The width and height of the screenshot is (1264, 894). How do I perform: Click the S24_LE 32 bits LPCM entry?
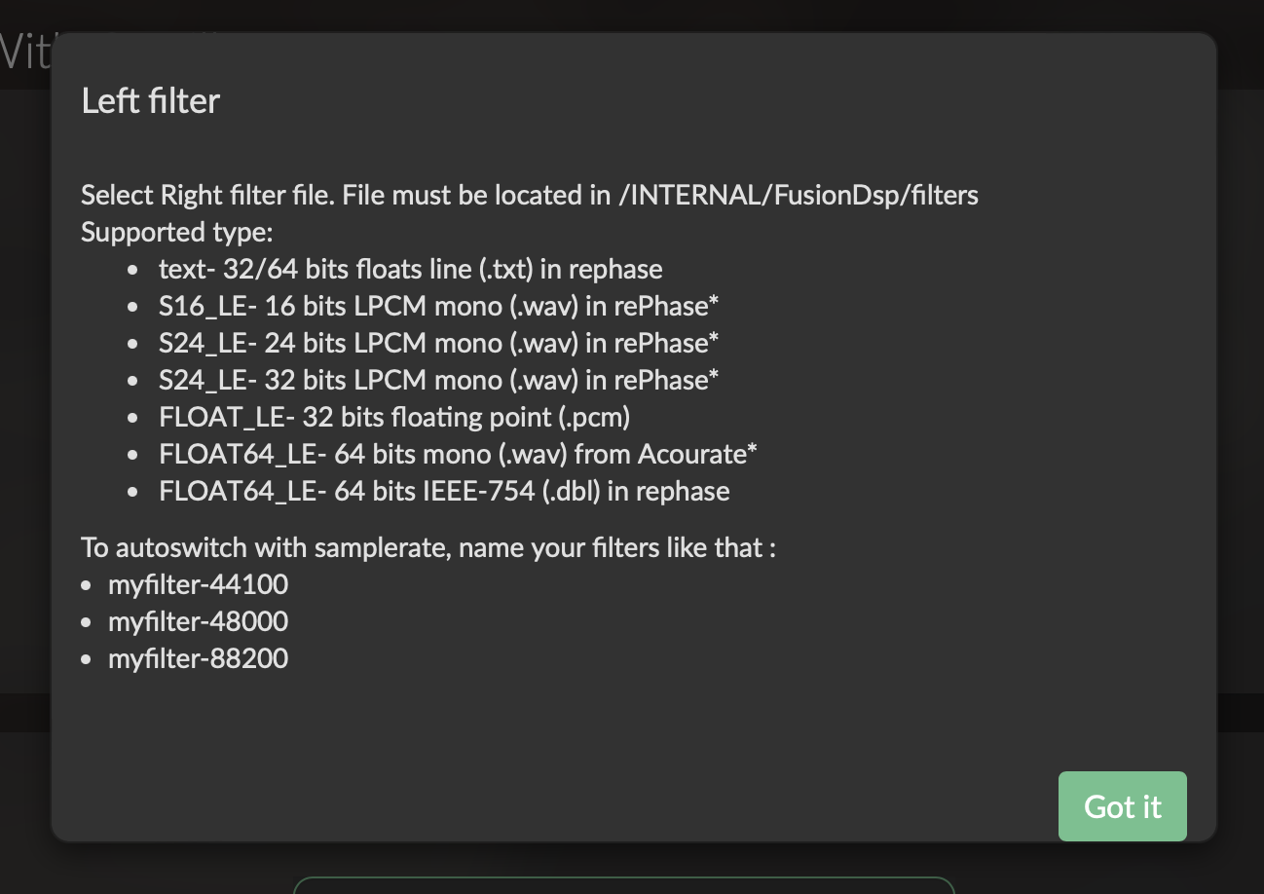pyautogui.click(x=438, y=380)
